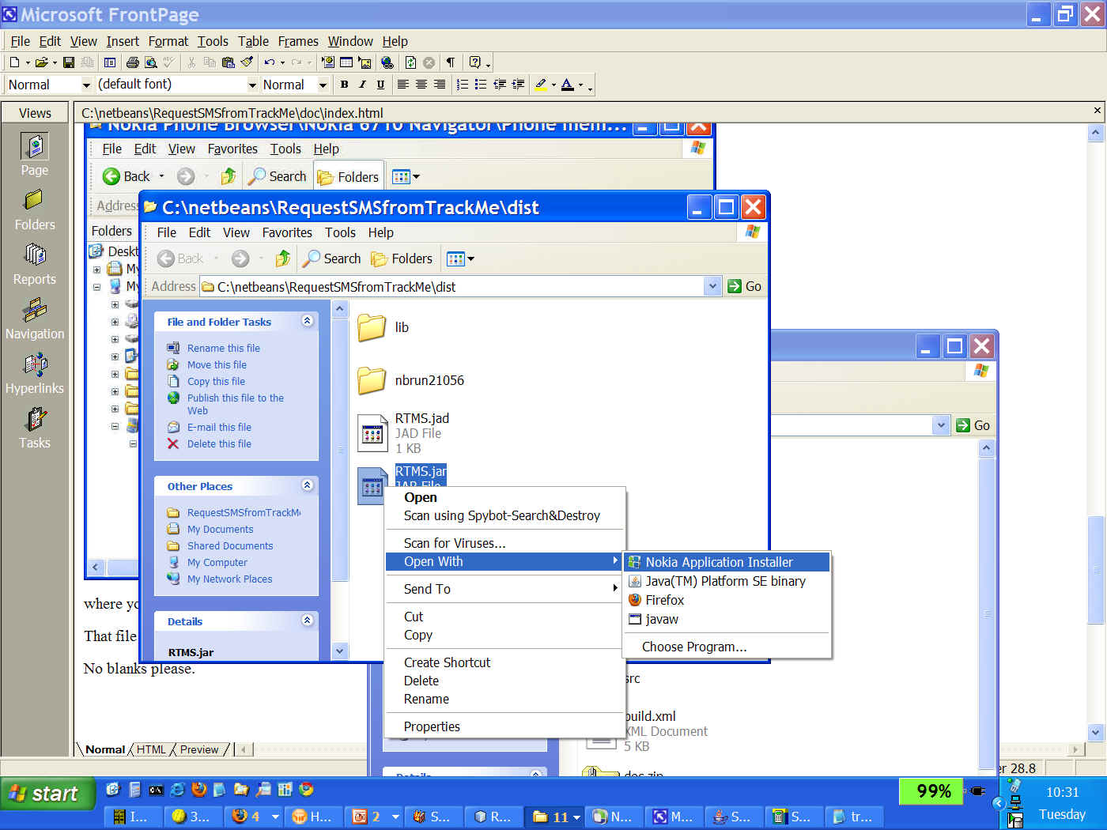This screenshot has width=1107, height=830.
Task: Open the Reports view in Views bar
Action: [34, 263]
